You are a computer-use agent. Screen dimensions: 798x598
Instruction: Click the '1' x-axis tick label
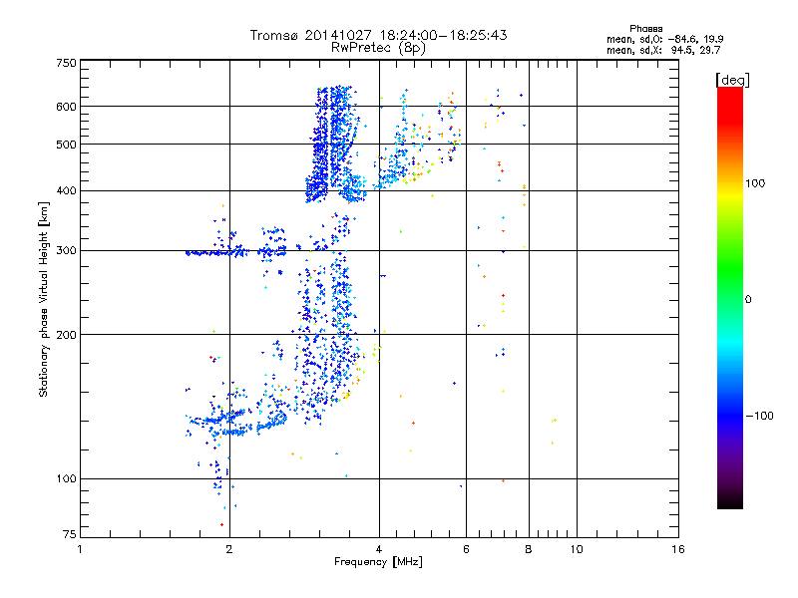point(80,549)
